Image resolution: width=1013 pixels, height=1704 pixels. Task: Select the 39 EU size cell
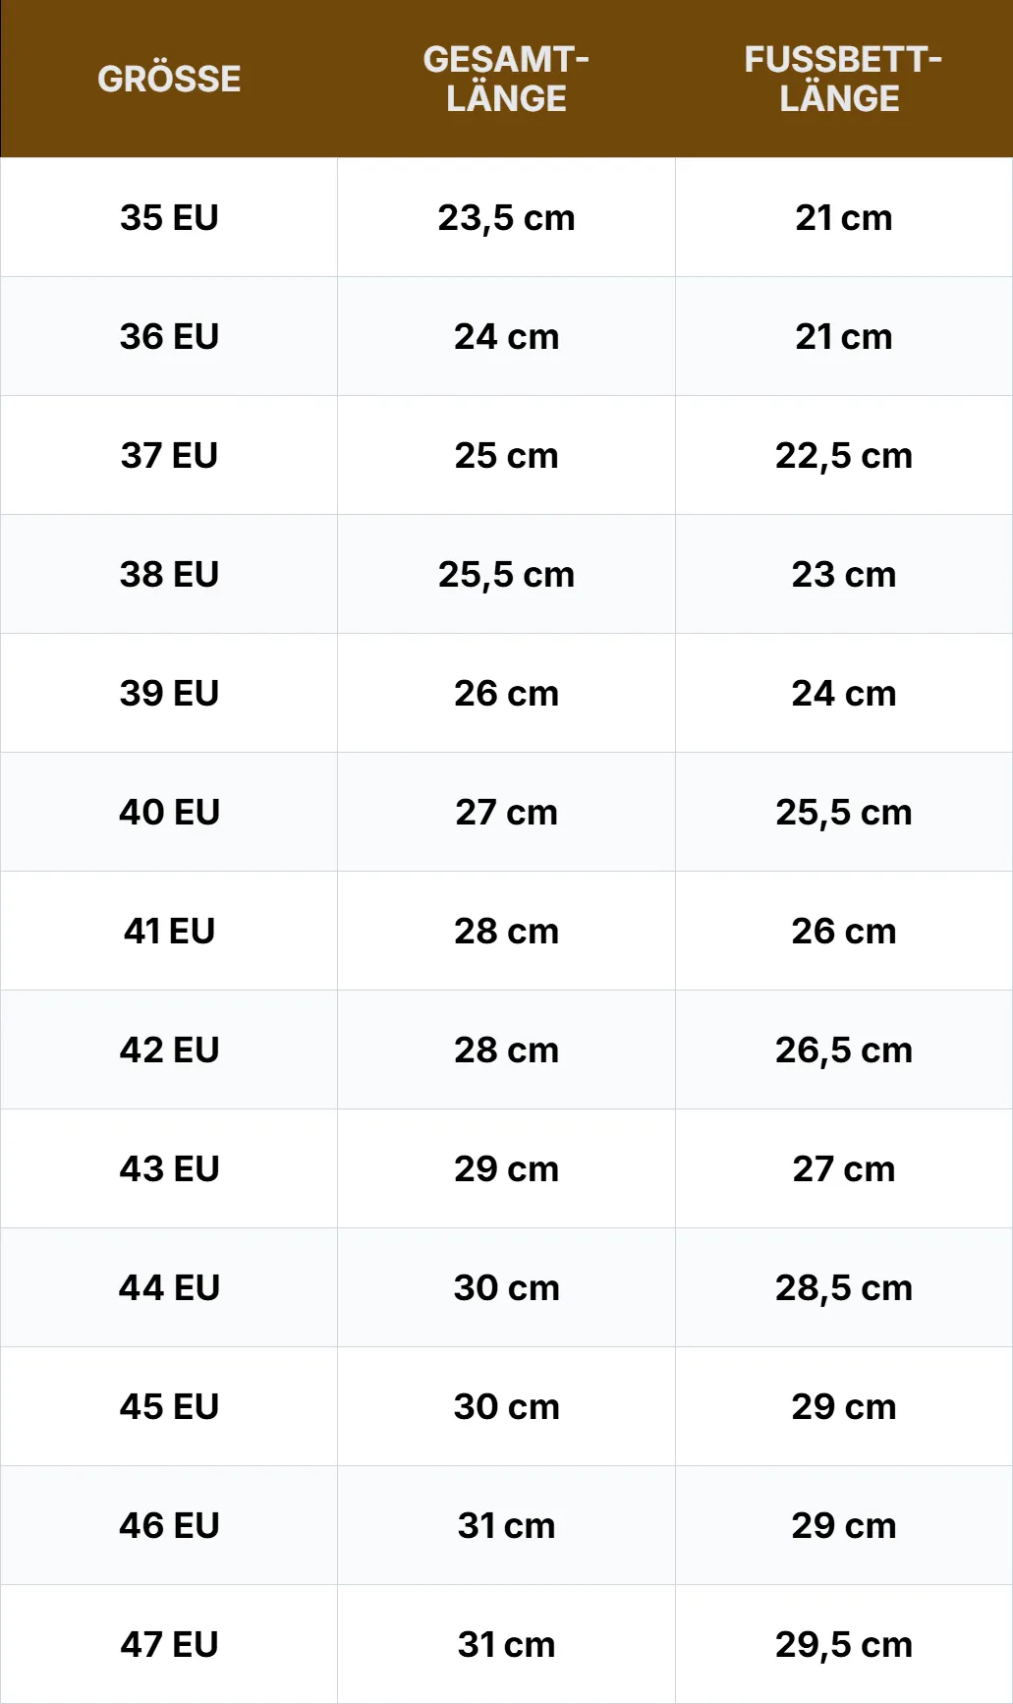pyautogui.click(x=169, y=693)
